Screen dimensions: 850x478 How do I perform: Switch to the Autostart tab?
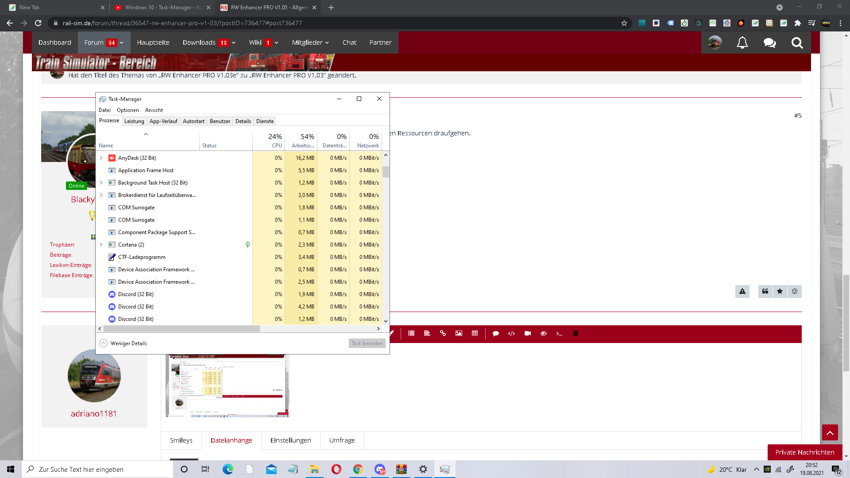[x=193, y=121]
